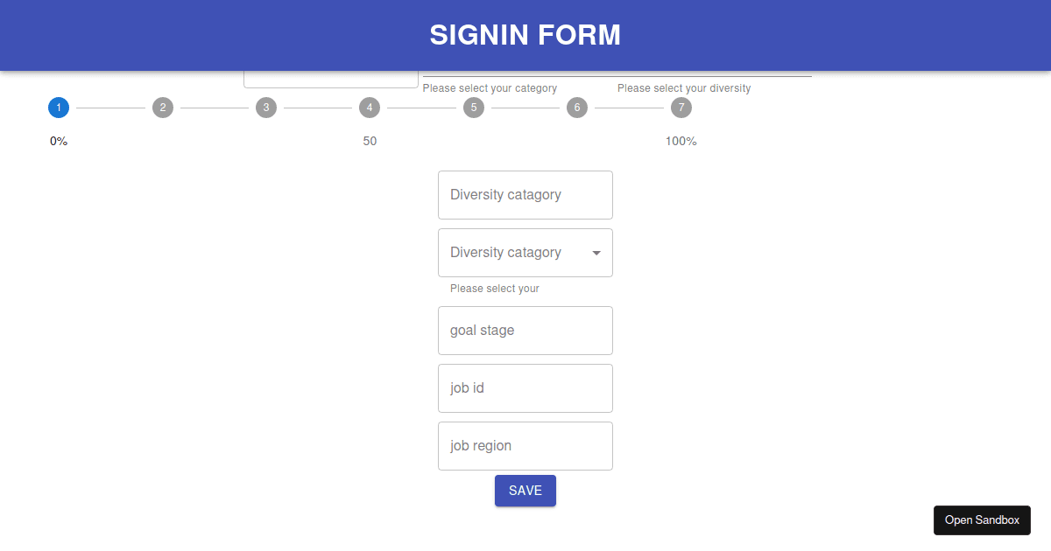This screenshot has width=1051, height=551.
Task: Click the dropdown arrow on the select box
Action: tap(597, 253)
